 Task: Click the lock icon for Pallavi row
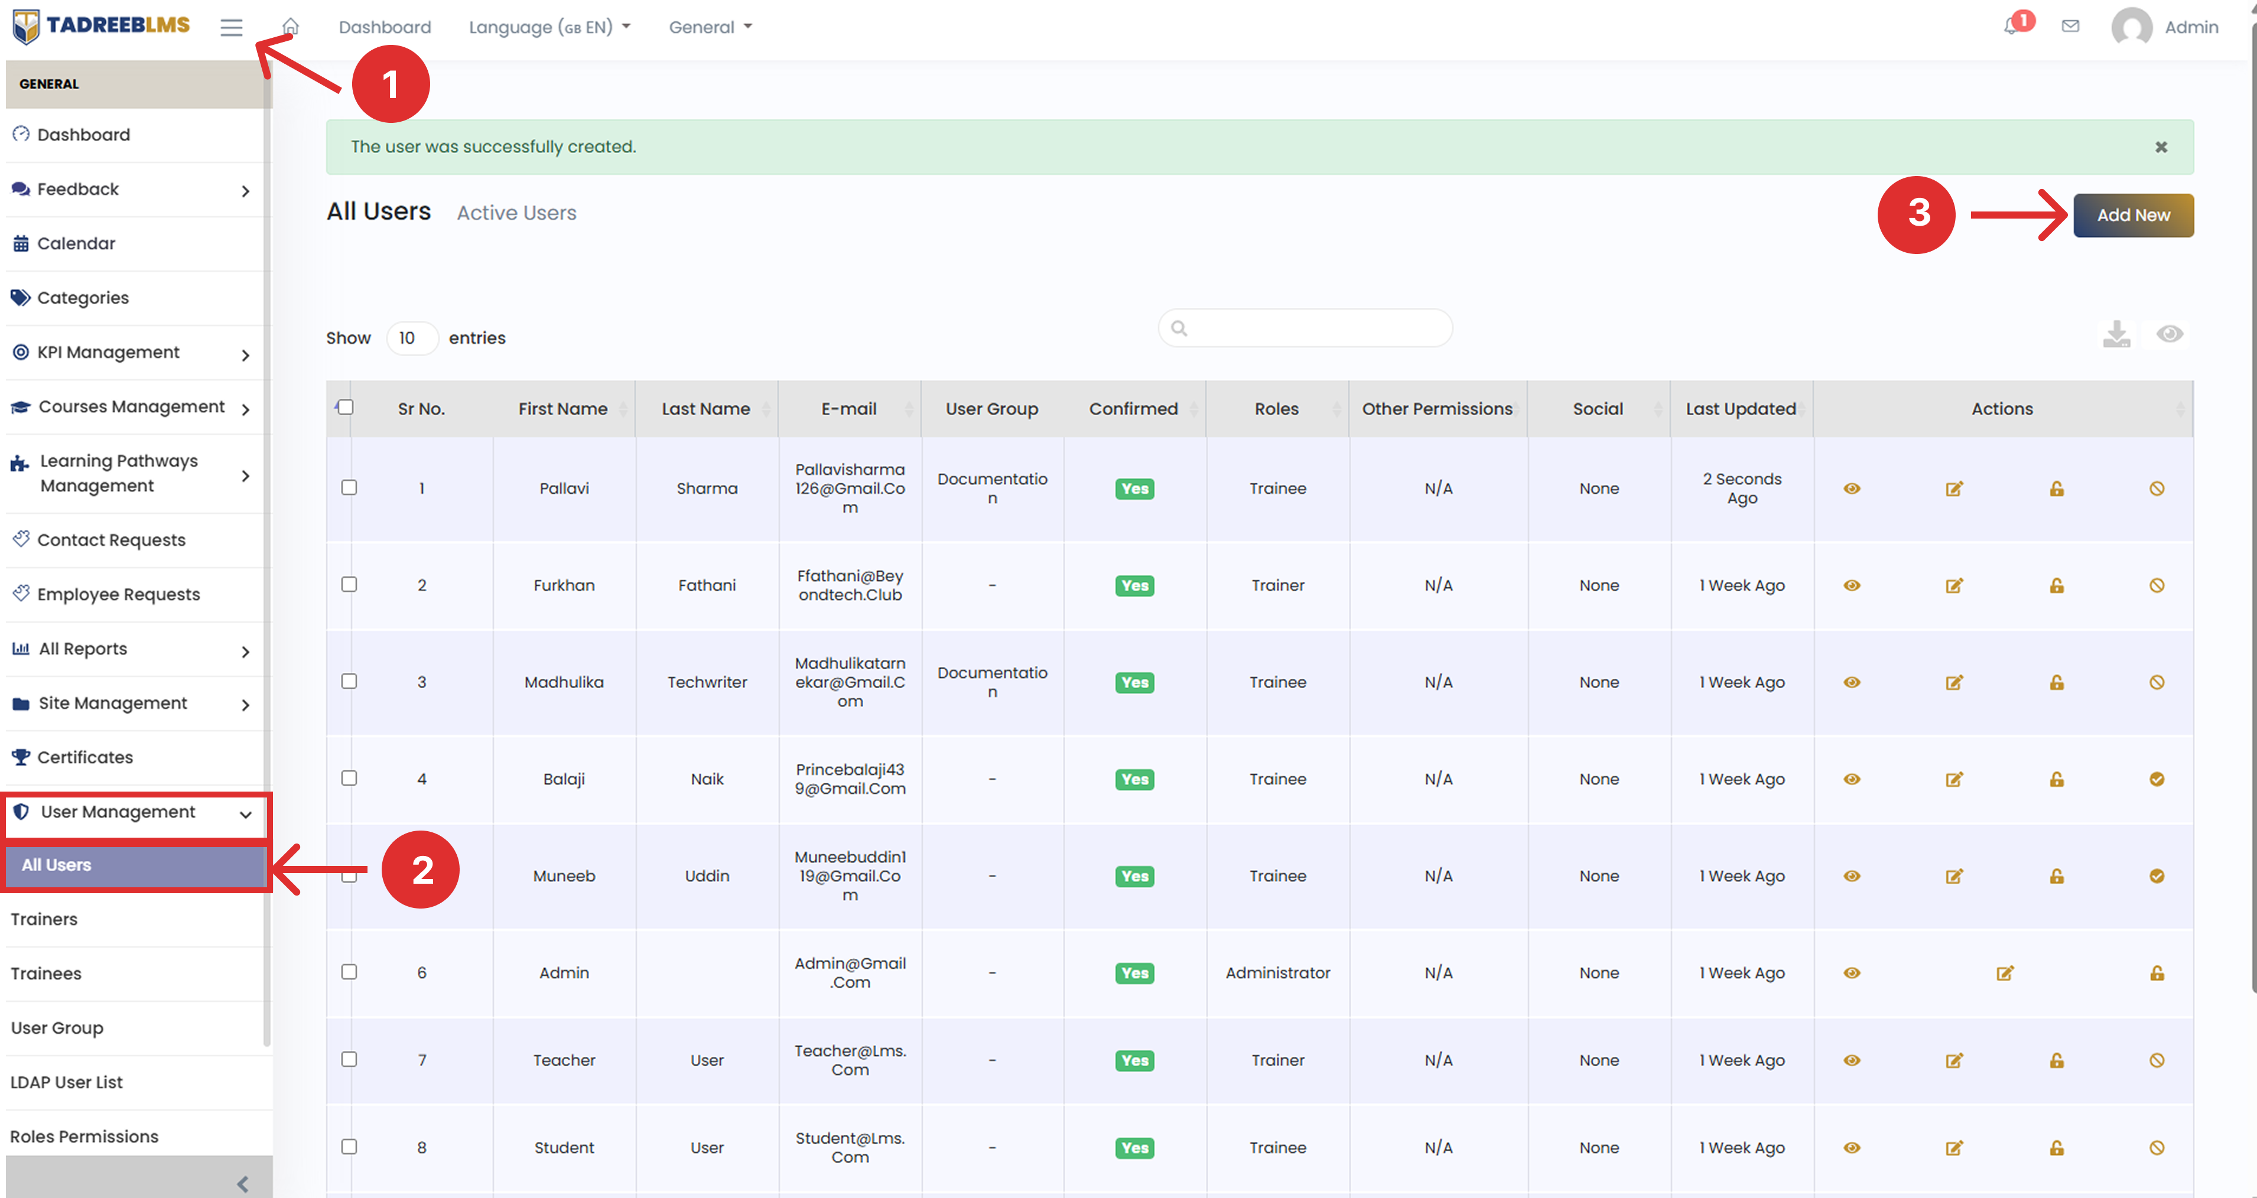tap(2057, 489)
